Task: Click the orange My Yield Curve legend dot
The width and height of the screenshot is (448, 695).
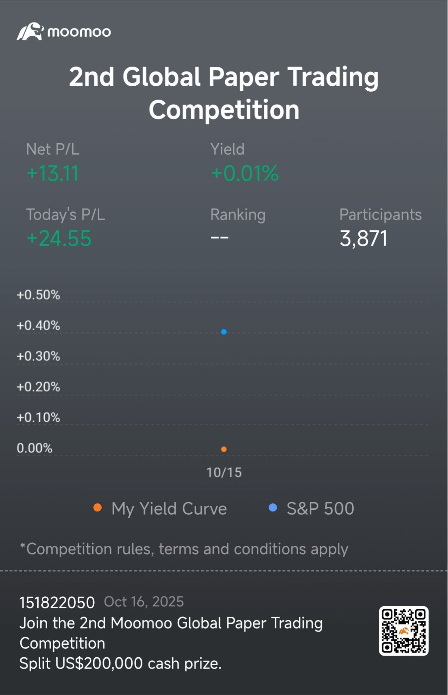Action: [98, 508]
